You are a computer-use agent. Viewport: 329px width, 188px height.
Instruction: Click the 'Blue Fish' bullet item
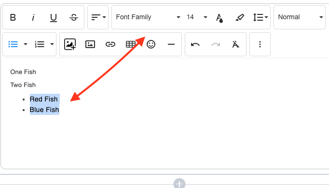tap(44, 110)
